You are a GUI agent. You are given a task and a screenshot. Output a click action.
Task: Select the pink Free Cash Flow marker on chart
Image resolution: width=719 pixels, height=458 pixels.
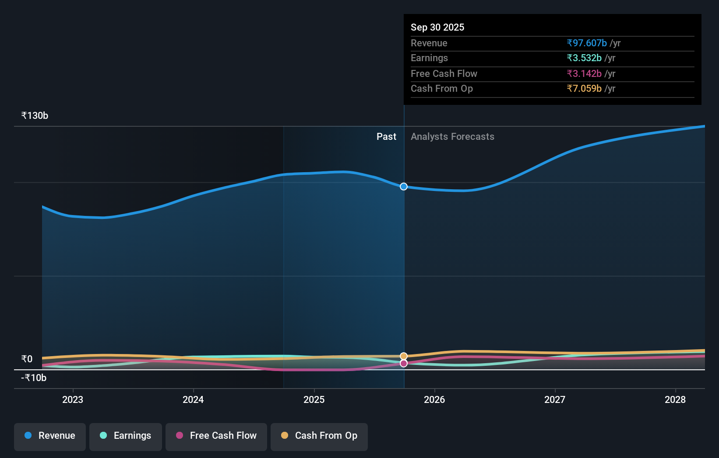coord(403,364)
